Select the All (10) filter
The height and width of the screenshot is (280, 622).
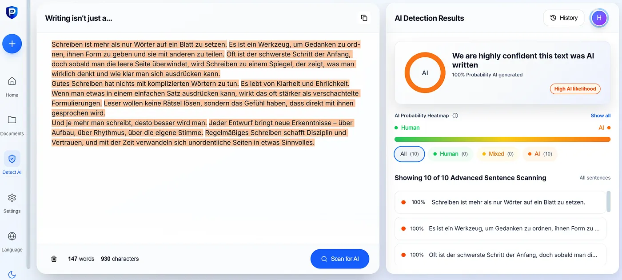pyautogui.click(x=409, y=154)
